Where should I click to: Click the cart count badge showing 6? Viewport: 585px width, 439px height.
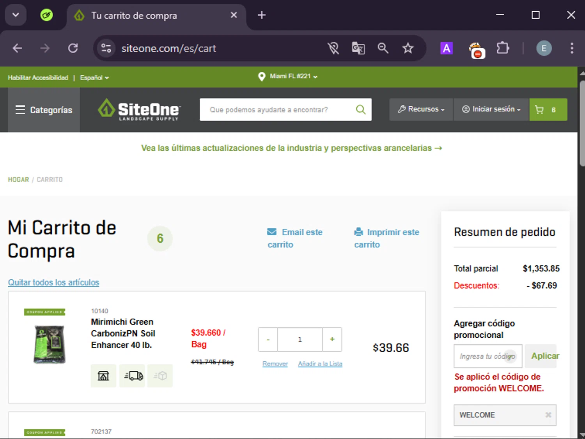(160, 238)
